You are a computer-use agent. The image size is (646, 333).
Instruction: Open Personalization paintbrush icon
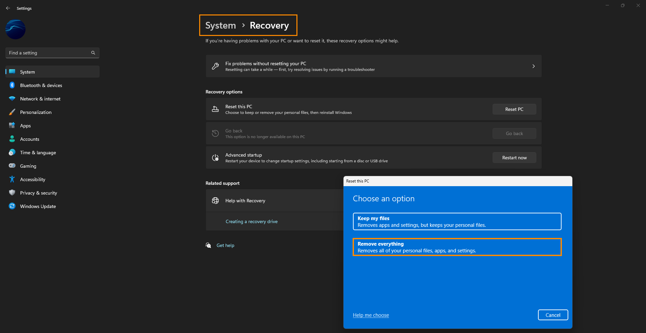click(x=12, y=112)
